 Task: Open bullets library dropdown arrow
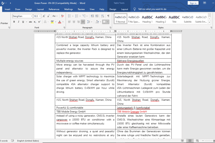[73, 16]
